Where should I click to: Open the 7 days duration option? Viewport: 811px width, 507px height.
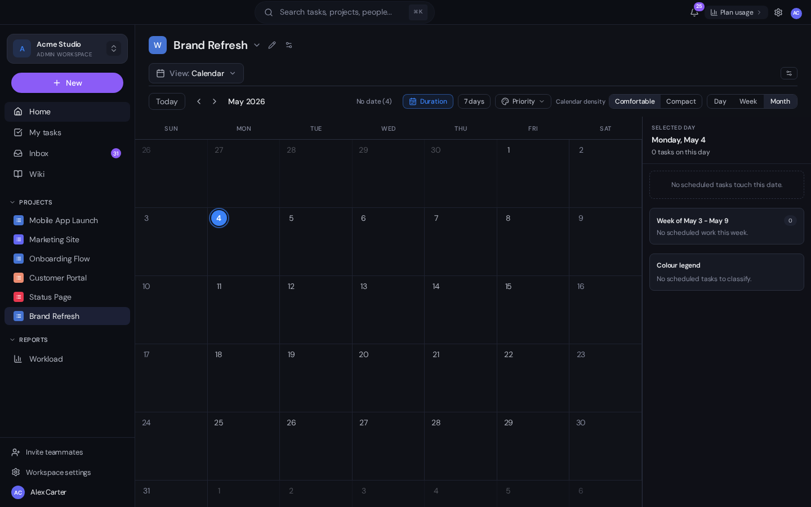[x=474, y=101]
